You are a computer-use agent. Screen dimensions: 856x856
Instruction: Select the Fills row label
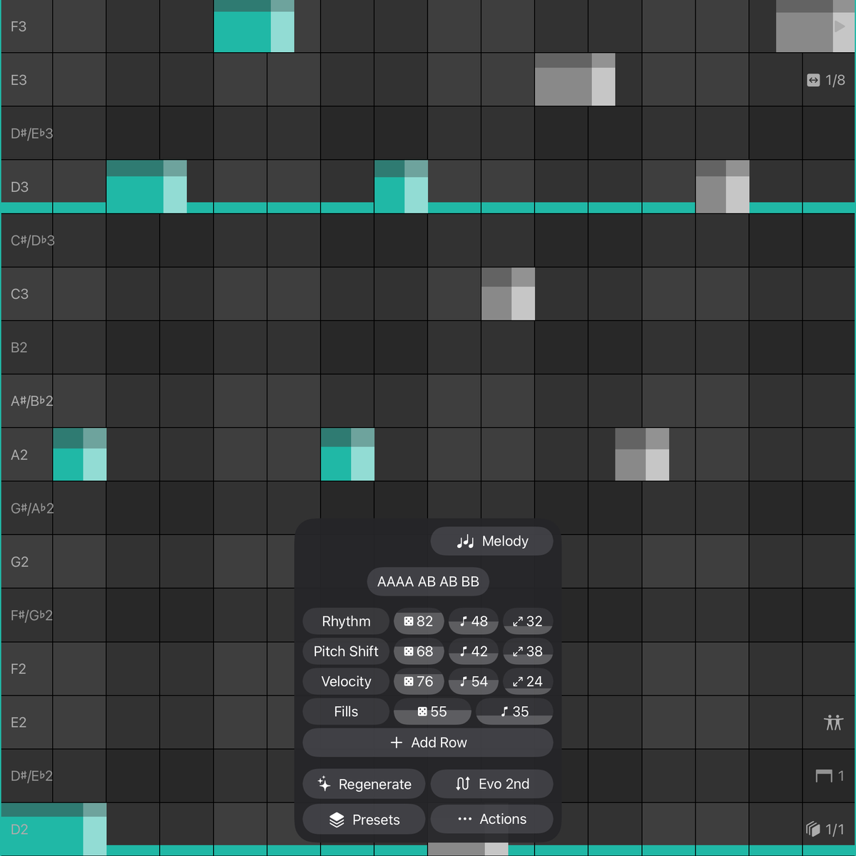point(346,711)
